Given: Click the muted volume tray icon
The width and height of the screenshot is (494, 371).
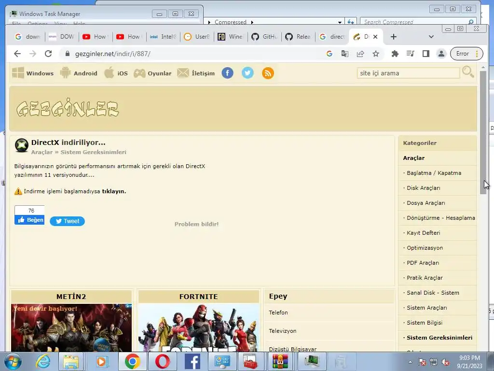Looking at the screenshot, I should [445, 362].
